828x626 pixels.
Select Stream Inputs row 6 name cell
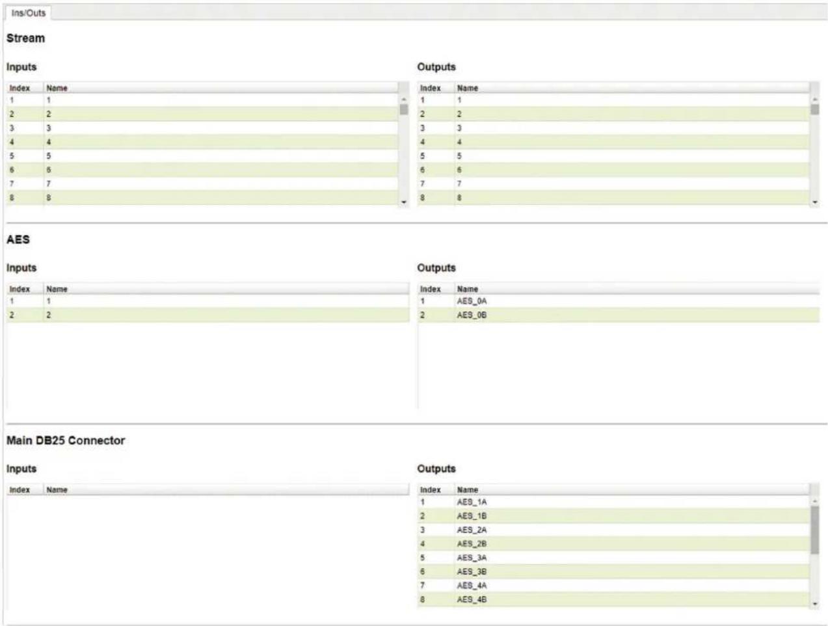pos(220,170)
